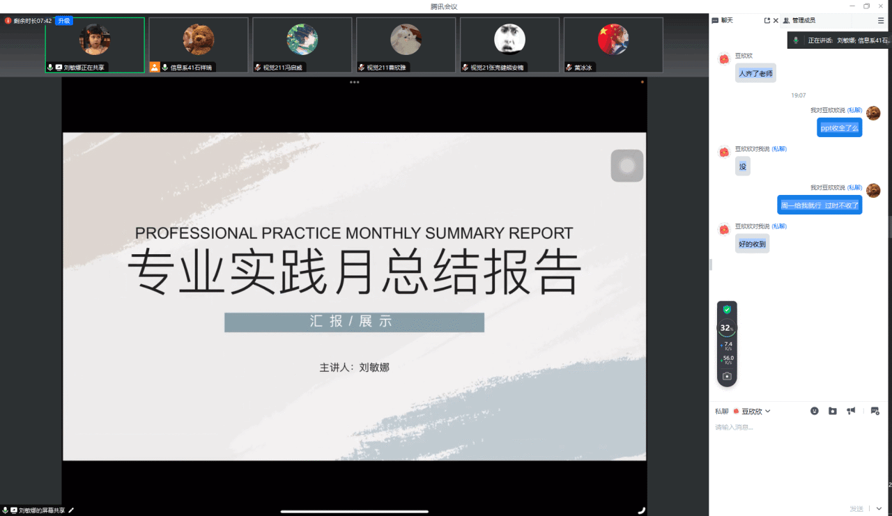Click the blue 升级 upgrade button

click(64, 21)
